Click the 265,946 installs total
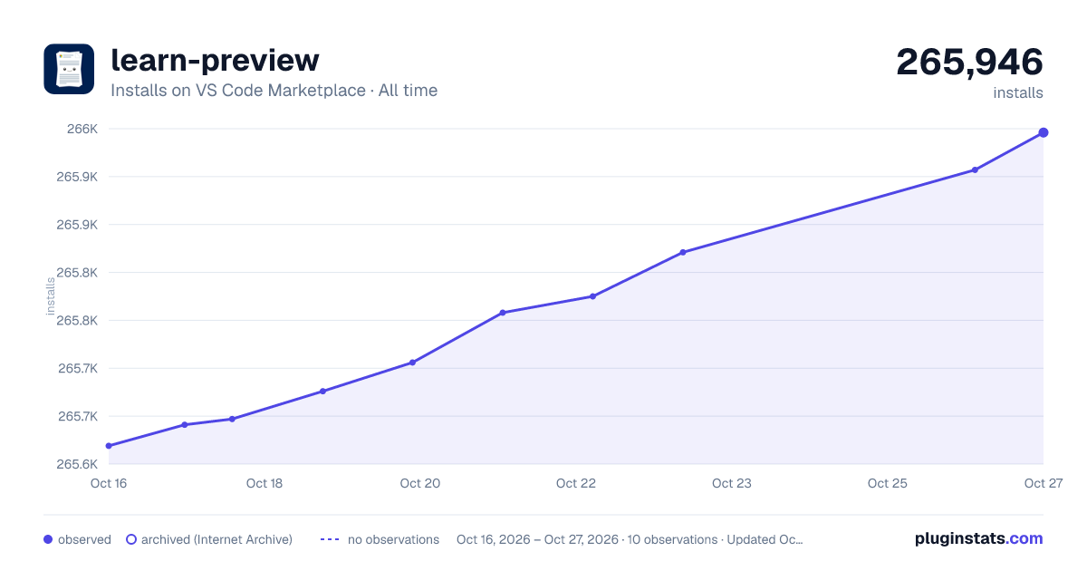Screen dimensions: 1087x571 (x=969, y=62)
